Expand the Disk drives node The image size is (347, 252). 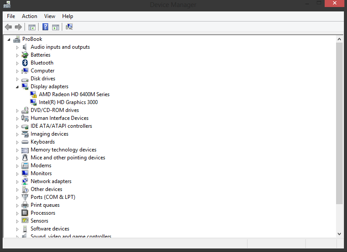point(17,79)
